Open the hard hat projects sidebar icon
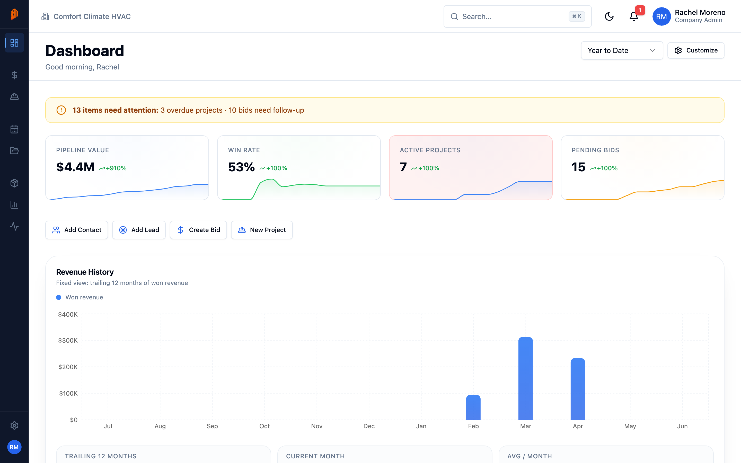The image size is (741, 463). click(14, 97)
